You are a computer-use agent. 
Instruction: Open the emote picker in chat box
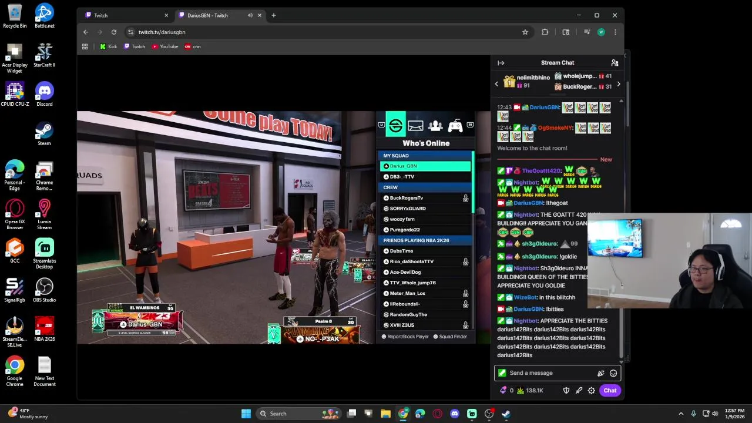coord(613,373)
